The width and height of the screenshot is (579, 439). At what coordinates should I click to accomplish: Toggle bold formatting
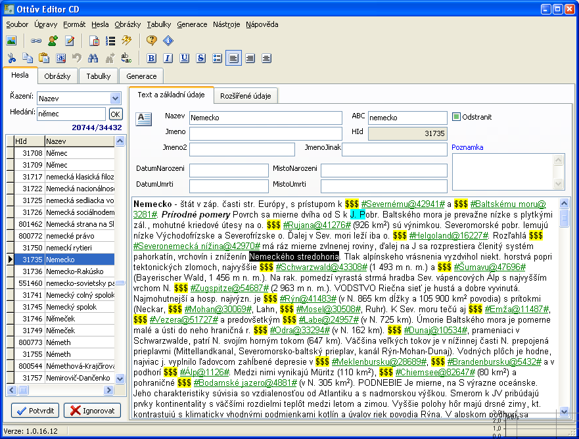click(x=152, y=58)
